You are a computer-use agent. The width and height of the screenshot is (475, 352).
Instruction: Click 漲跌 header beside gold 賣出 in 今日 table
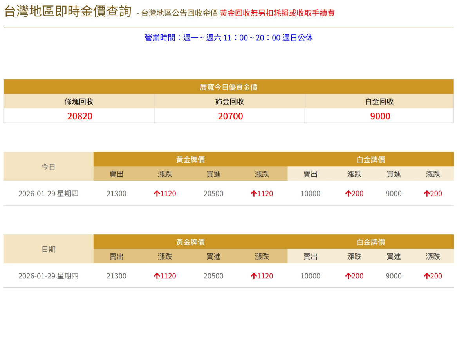[x=165, y=174]
